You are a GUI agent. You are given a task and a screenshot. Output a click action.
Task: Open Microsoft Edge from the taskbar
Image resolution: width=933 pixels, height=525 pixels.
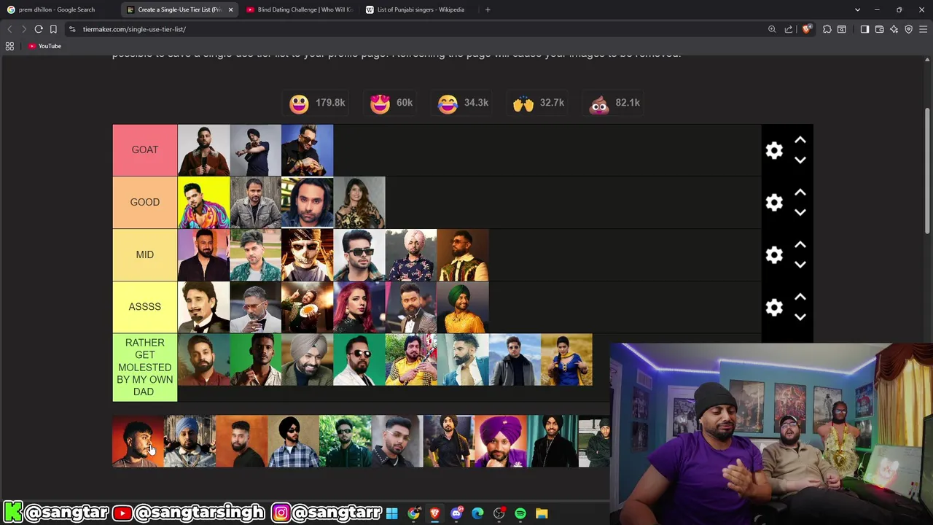(477, 513)
